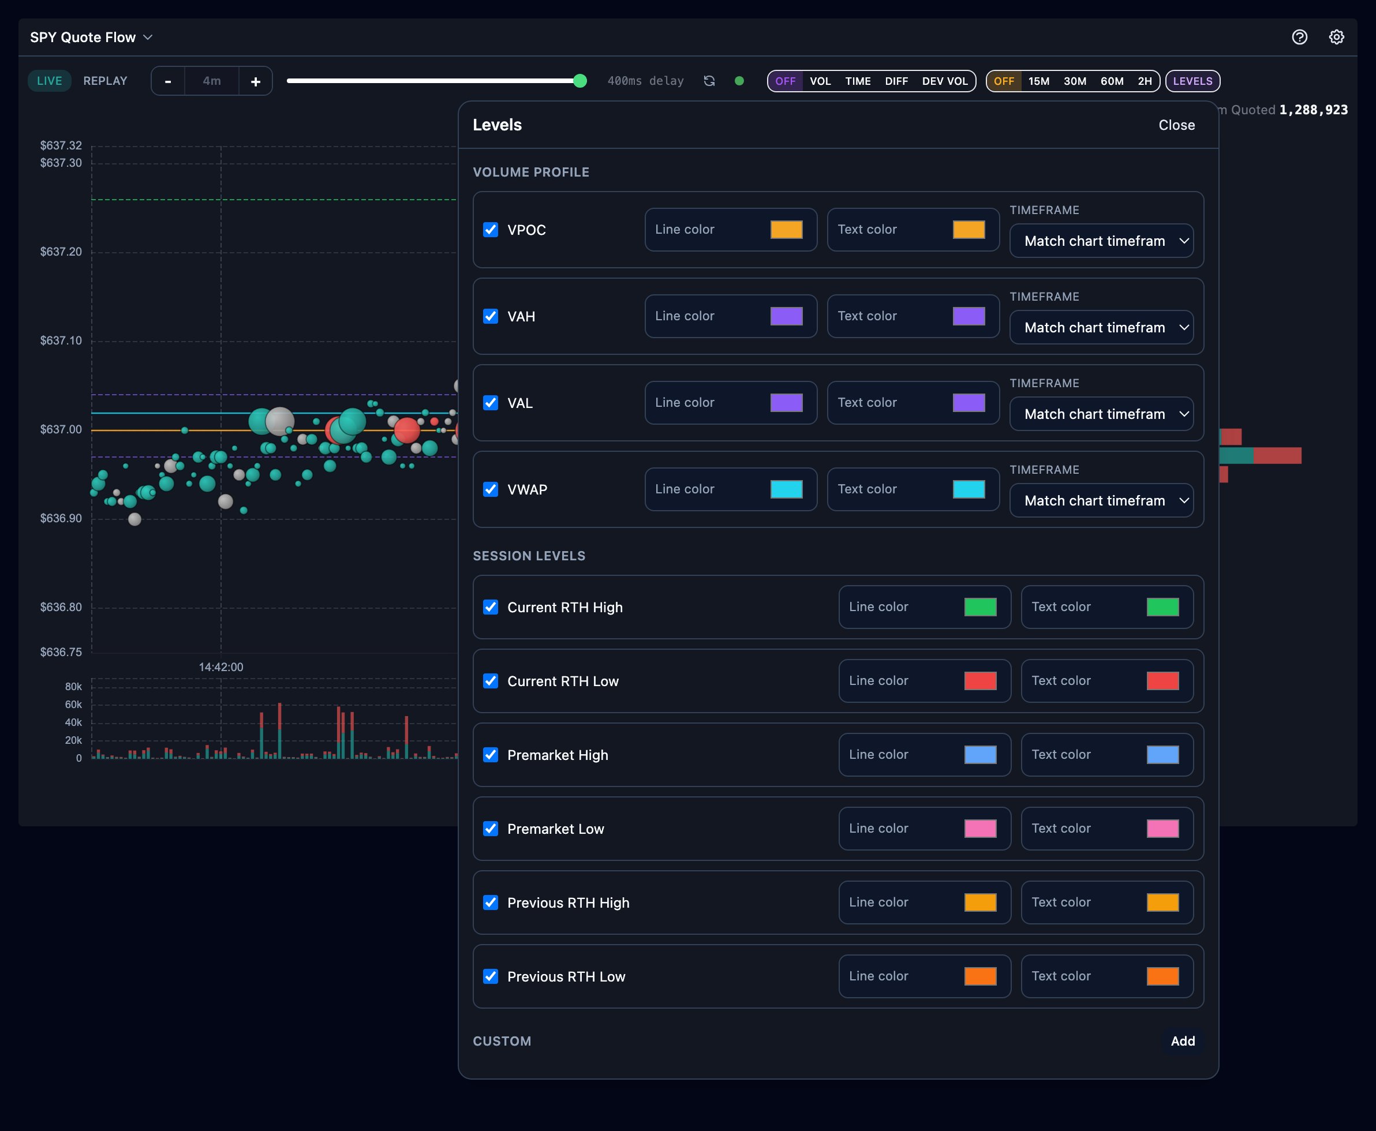
Task: Change Previous RTH High line color
Action: click(981, 902)
